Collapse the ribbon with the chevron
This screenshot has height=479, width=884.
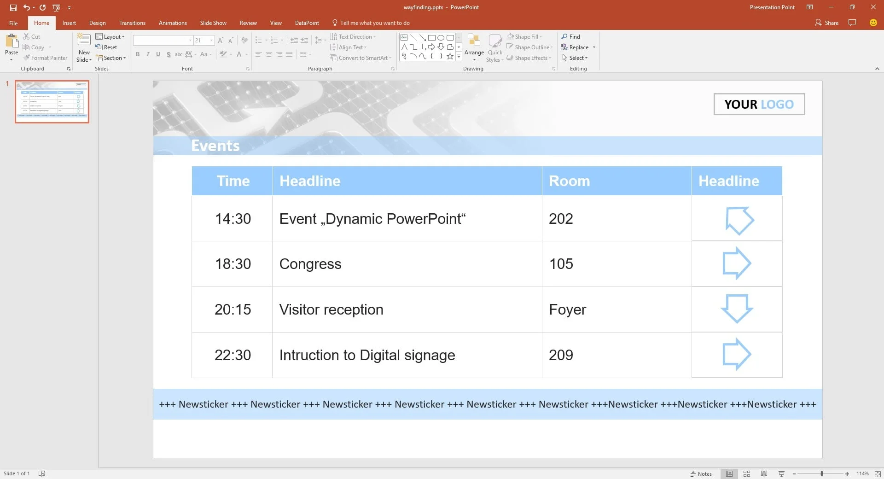(x=877, y=69)
